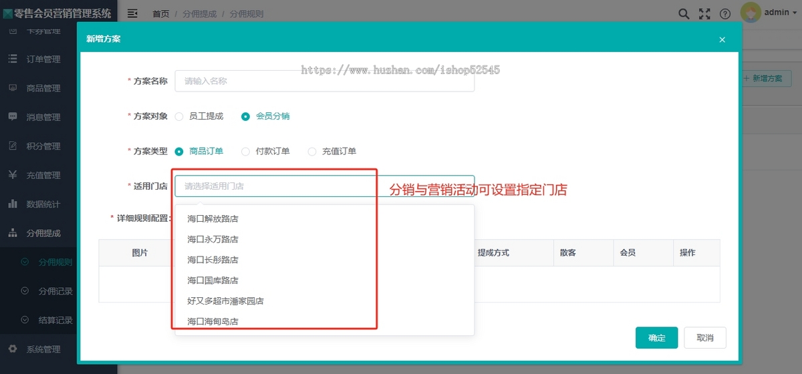Image resolution: width=802 pixels, height=374 pixels.
Task: Click the 订单管理 list icon
Action: (13, 59)
